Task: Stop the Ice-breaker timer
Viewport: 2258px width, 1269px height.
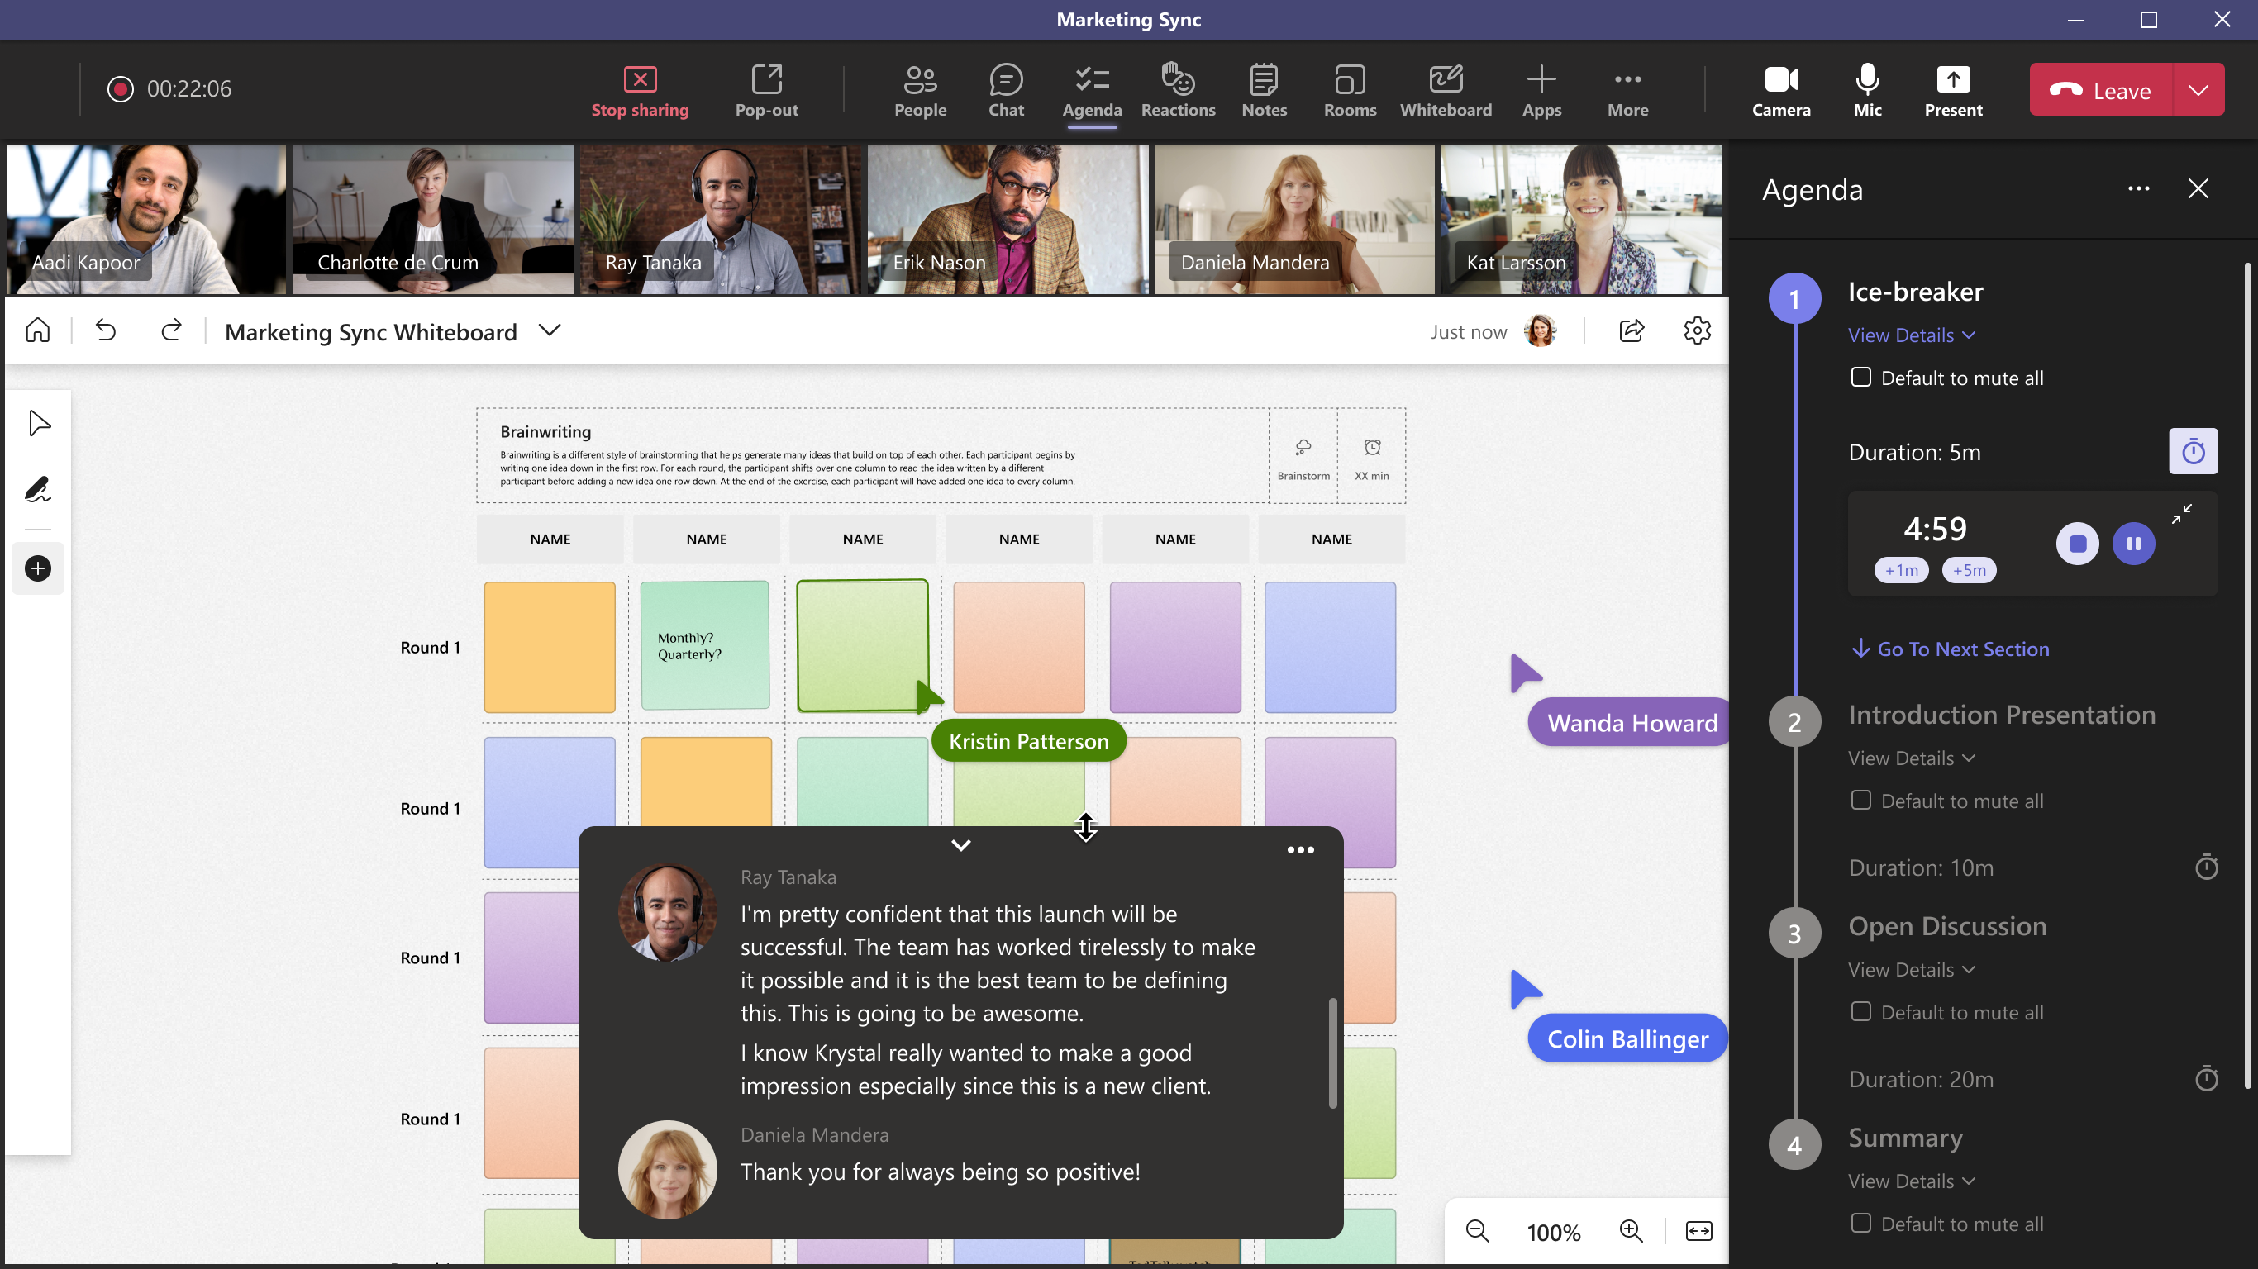Action: pyautogui.click(x=2076, y=544)
